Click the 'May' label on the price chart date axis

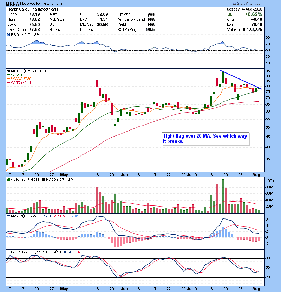[x=64, y=174]
